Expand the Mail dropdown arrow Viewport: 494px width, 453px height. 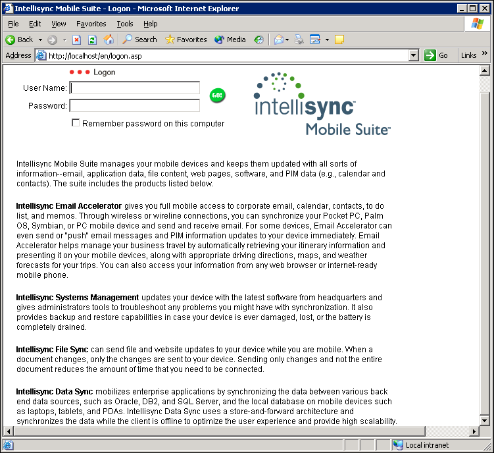coord(287,40)
